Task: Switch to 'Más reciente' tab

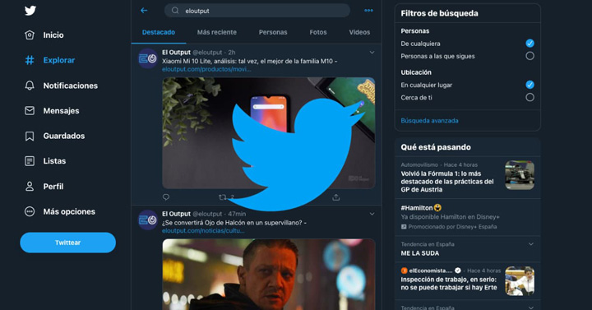Action: point(217,32)
